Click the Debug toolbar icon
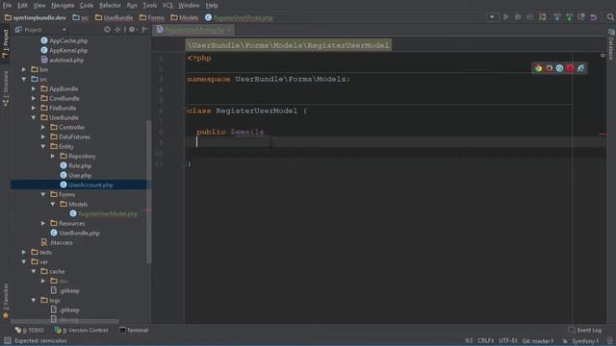 pyautogui.click(x=518, y=17)
